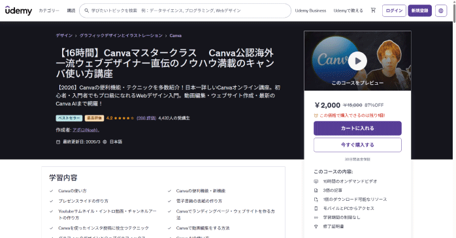The image size is (456, 238).
Task: Open the shopping cart icon
Action: (x=373, y=10)
